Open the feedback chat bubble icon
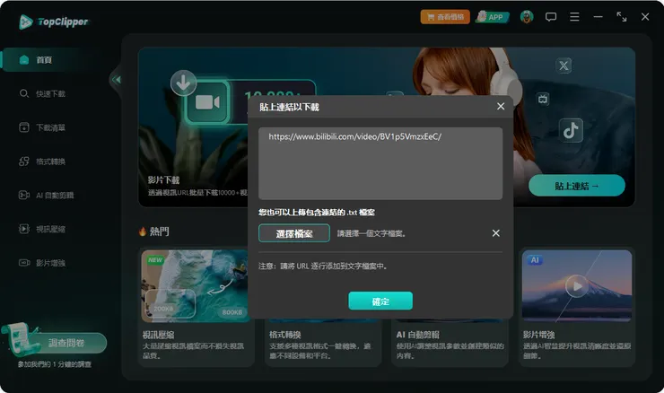 (x=551, y=17)
